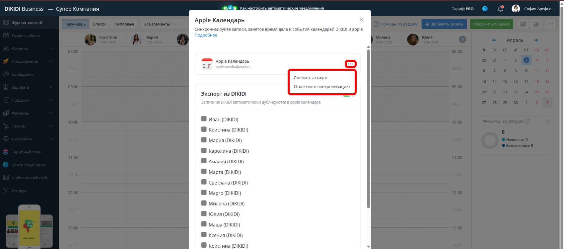Open the blue help question mark icon
This screenshot has width=564, height=249.
pyautogui.click(x=485, y=9)
